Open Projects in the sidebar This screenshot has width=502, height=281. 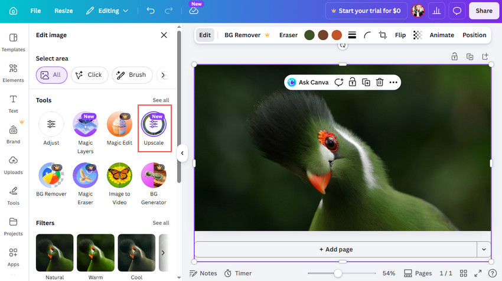point(13,227)
